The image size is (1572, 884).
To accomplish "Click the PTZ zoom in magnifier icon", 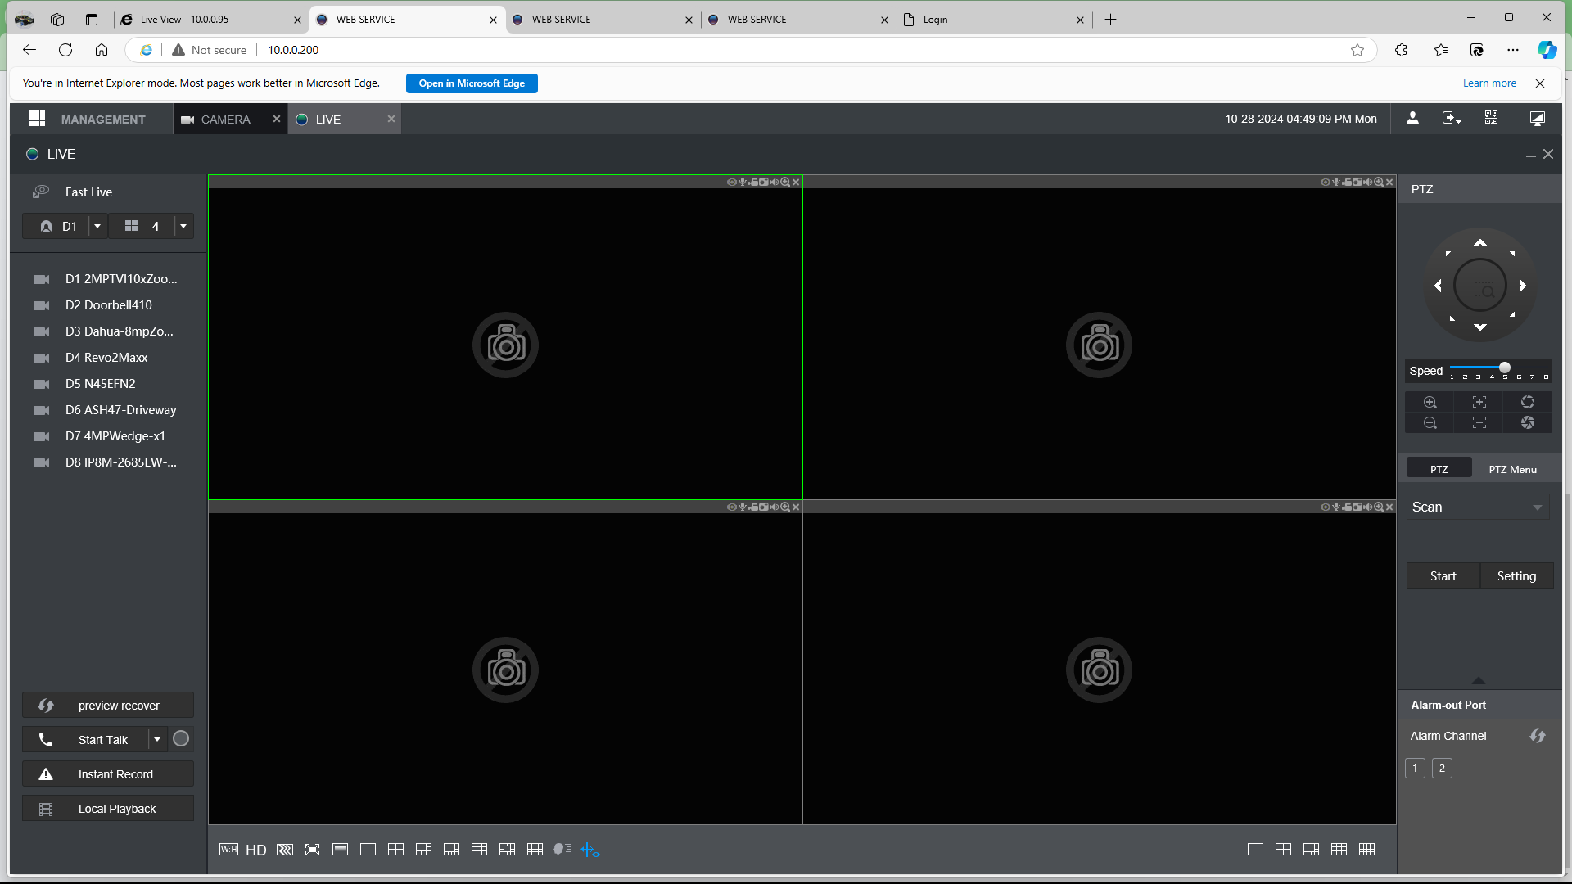I will click(x=1430, y=402).
